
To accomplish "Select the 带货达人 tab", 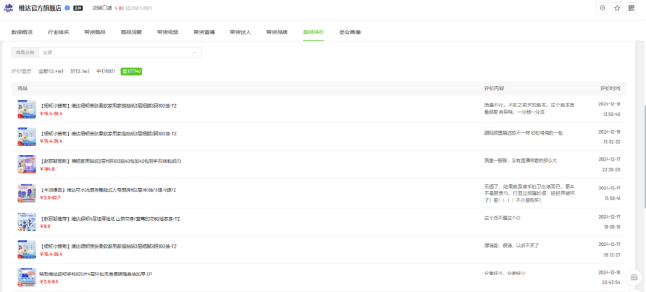I will tap(241, 33).
